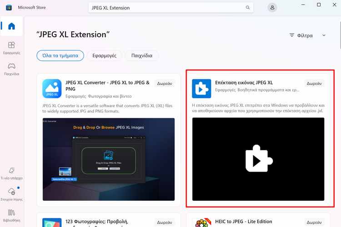Click Δωρεάν button for Επέκταση εικόνας JPEG XL
This screenshot has width=341, height=227.
click(x=314, y=84)
